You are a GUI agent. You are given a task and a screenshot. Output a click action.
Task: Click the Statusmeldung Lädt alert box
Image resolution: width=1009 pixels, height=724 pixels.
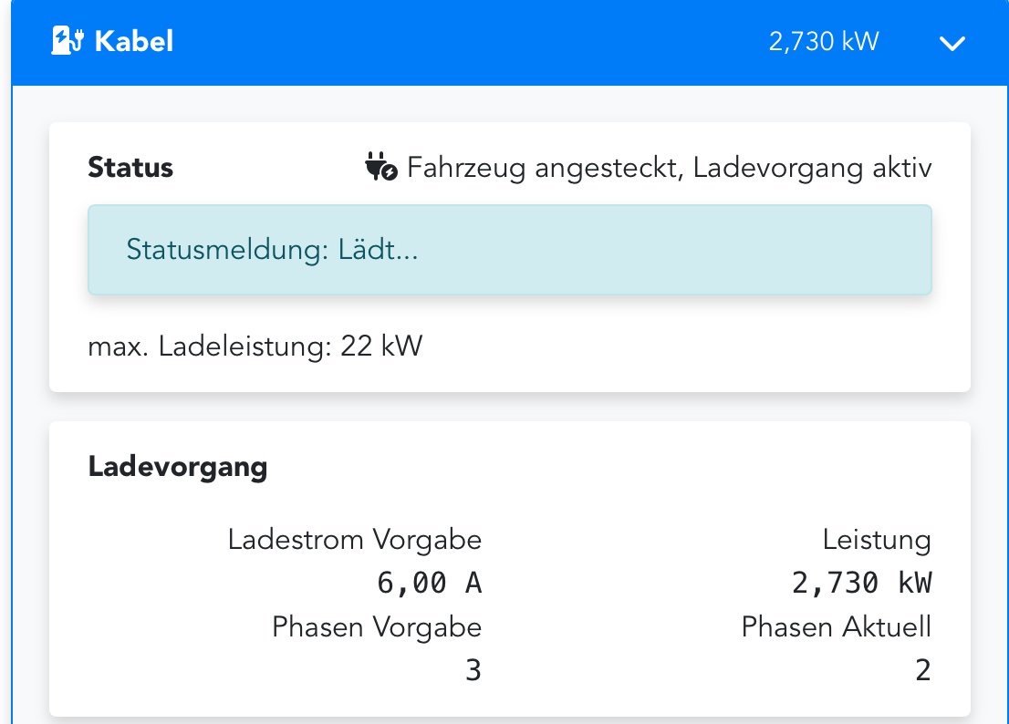tap(510, 250)
